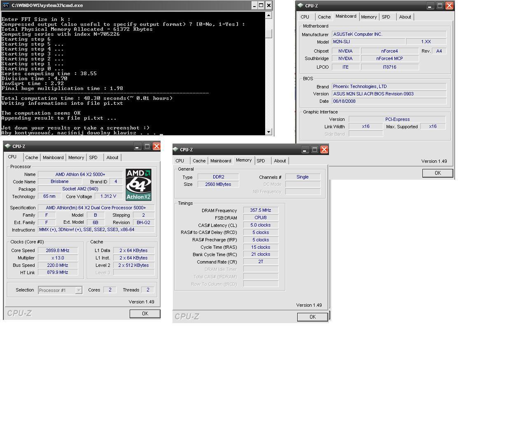
Task: Click the Model value M2N-SLI
Action: click(368, 42)
